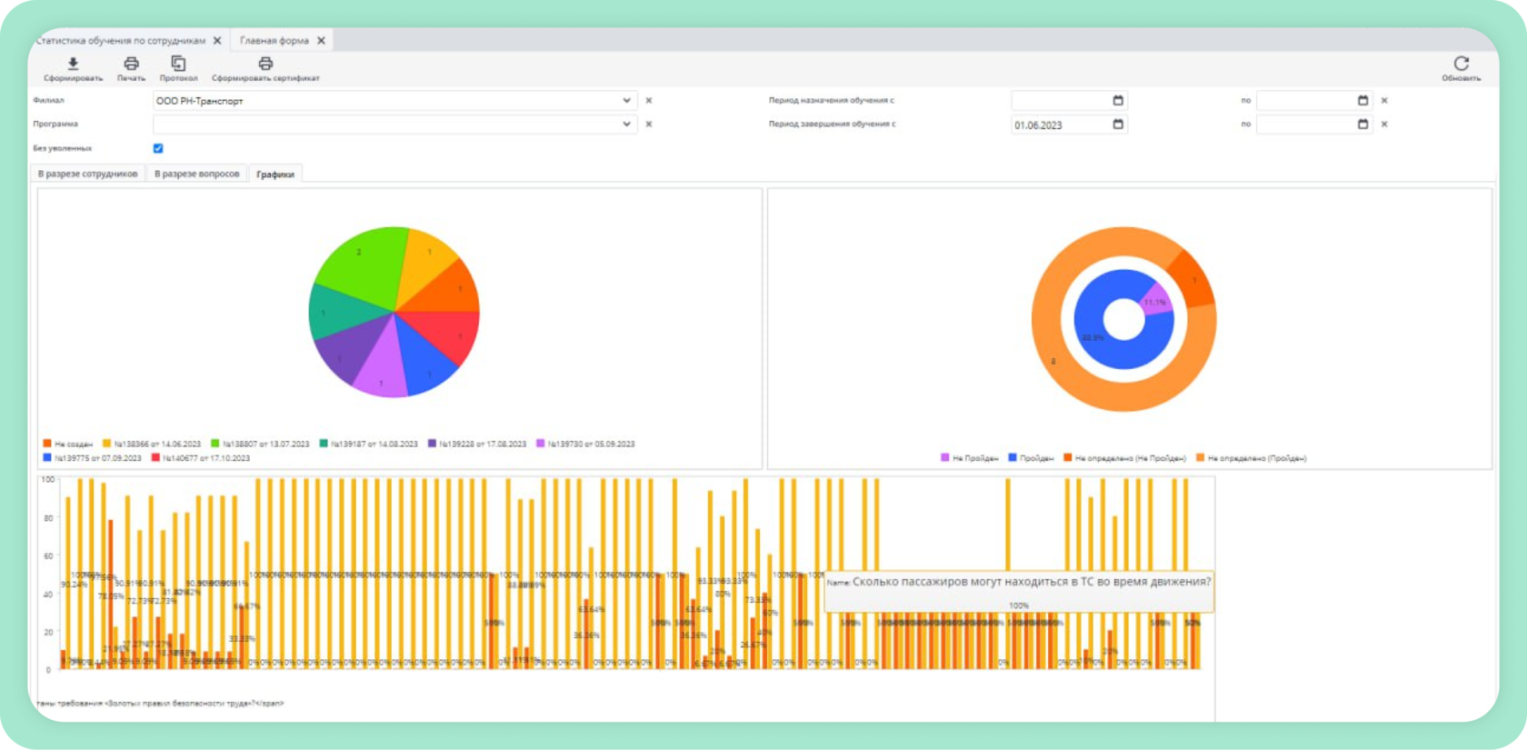Toggle legend entry №138366 от 14.06.2023
This screenshot has height=750, width=1527.
152,444
